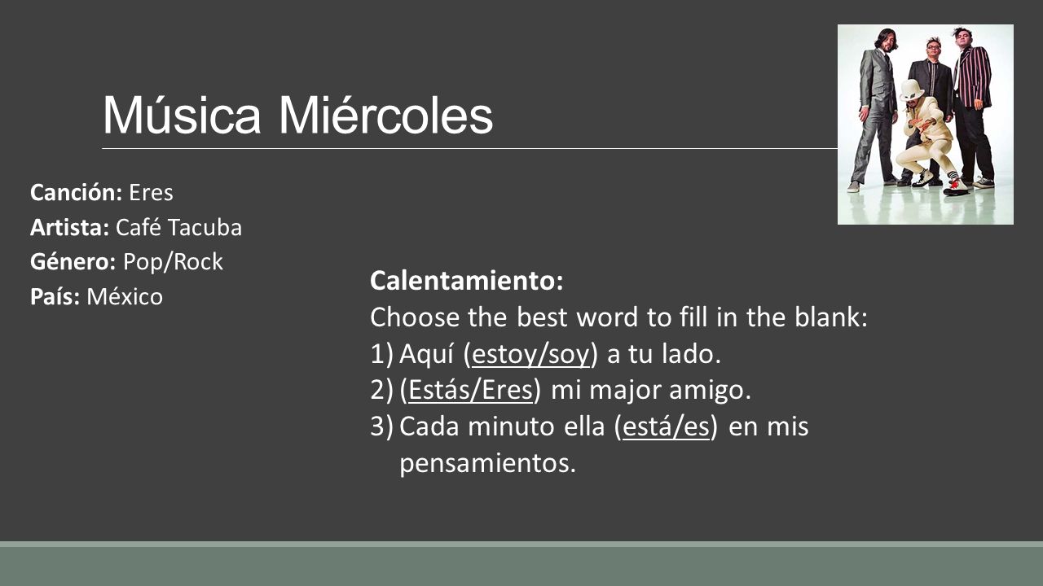1043x586 pixels.
Task: Click the white line under the title
Action: (x=469, y=148)
